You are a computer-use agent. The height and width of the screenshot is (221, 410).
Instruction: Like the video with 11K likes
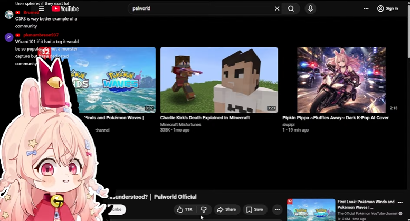[185, 209]
